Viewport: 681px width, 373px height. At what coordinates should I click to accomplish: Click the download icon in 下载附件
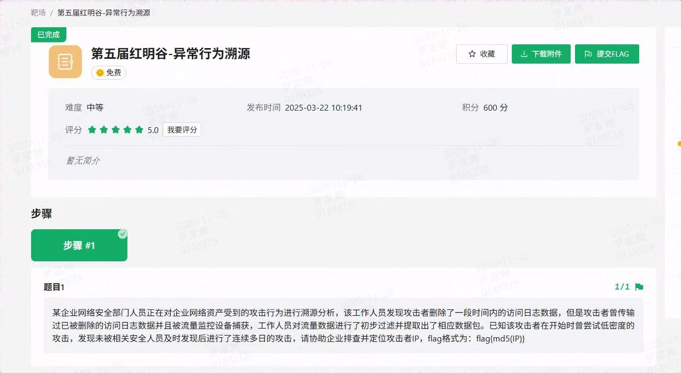[x=524, y=54]
